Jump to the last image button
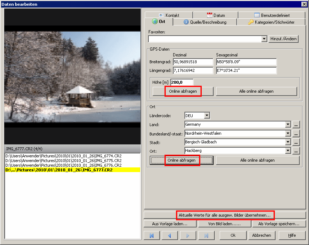This screenshot has width=309, height=245. coord(206,235)
